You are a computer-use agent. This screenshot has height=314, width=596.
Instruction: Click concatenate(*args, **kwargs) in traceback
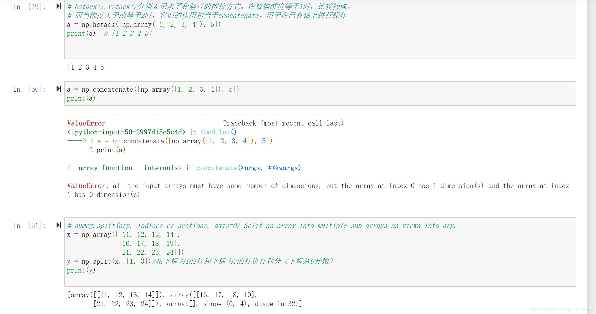249,168
